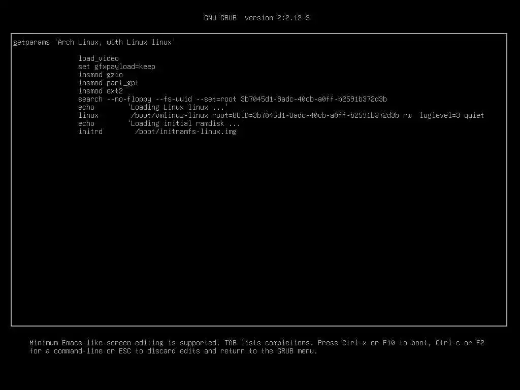Click the 'insmod ext2' line

coord(101,91)
